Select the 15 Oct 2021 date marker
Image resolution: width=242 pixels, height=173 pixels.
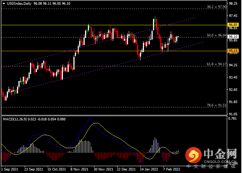point(56,169)
